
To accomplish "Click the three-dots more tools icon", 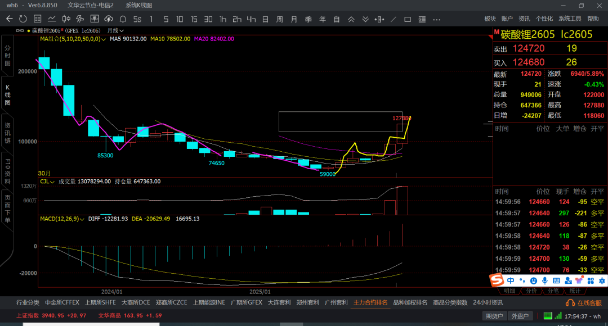I will click(436, 19).
